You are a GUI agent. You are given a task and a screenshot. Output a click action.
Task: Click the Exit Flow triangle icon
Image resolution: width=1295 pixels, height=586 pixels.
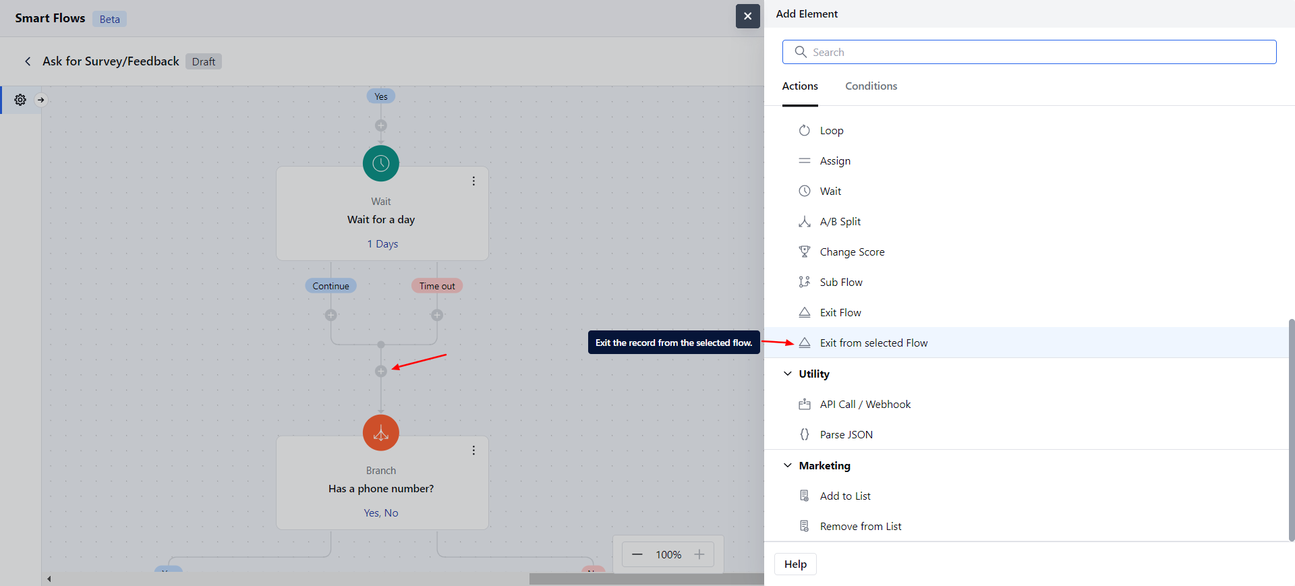[804, 312]
